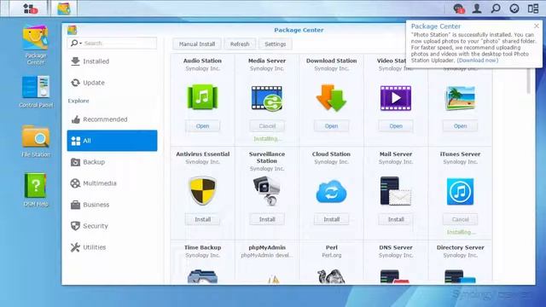The width and height of the screenshot is (546, 307).
Task: Click the Perl camel icon
Action: point(331,276)
